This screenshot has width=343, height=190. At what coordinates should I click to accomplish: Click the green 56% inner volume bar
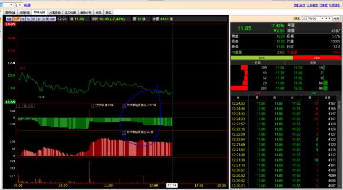pyautogui.click(x=262, y=58)
